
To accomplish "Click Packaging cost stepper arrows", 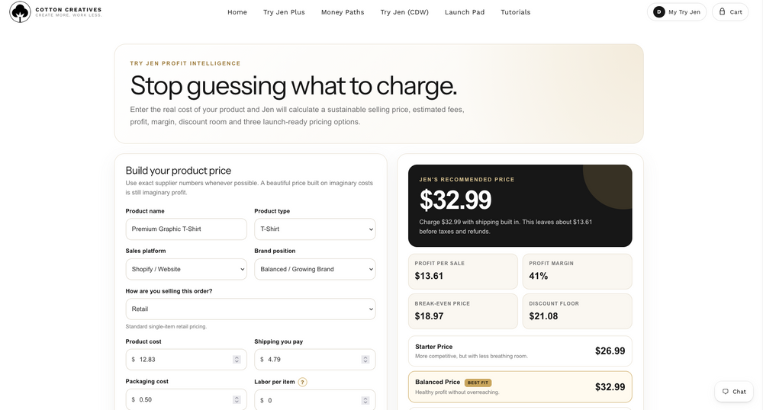I will (237, 400).
